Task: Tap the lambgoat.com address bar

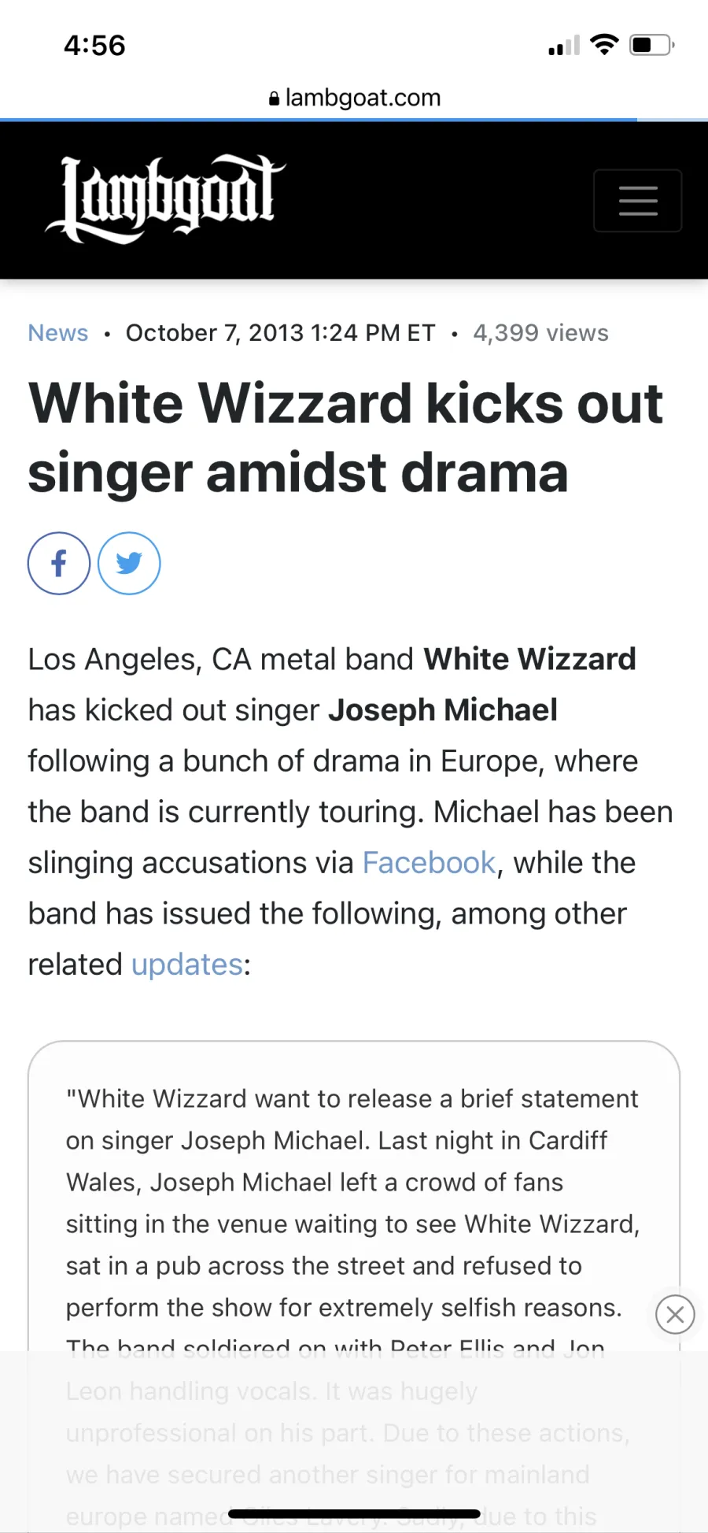Action: click(354, 98)
